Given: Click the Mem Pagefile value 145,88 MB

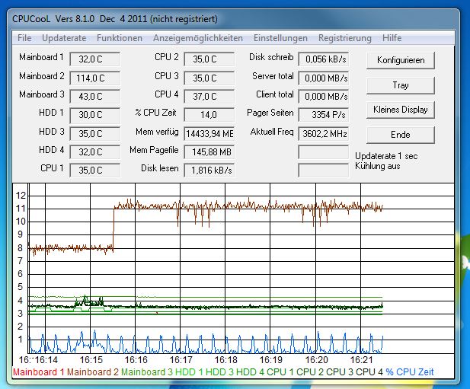Looking at the screenshot, I should (209, 151).
